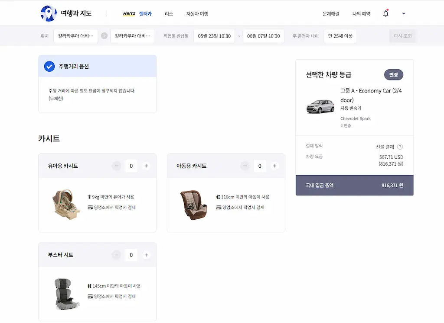Click the arrow between pickup and return locations
444x323 pixels.
(x=104, y=36)
